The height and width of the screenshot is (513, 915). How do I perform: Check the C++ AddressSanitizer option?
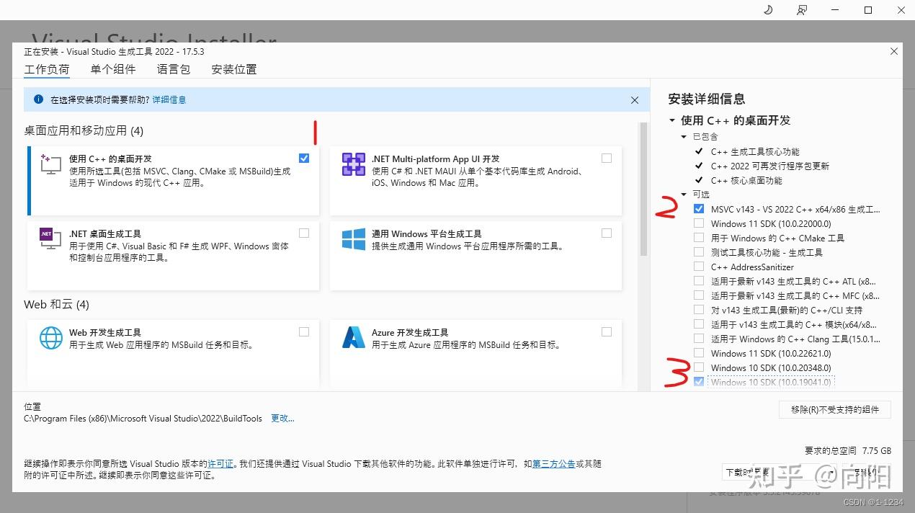(698, 267)
